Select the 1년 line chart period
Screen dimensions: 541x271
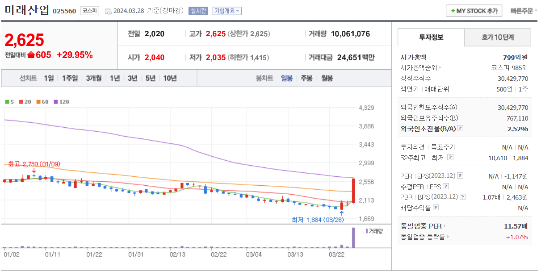115,78
